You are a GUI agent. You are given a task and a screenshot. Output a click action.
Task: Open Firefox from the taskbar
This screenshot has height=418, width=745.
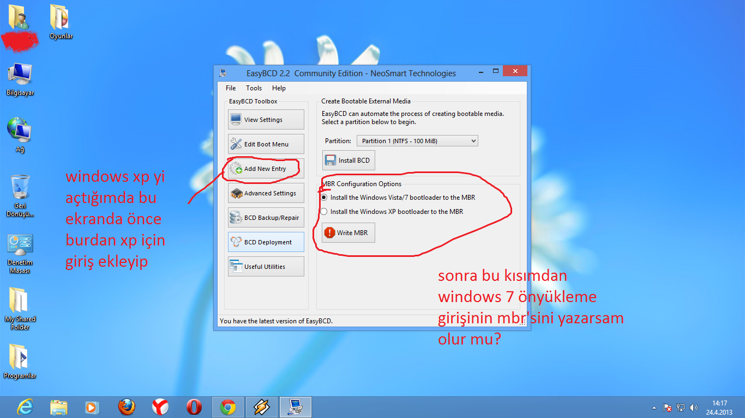(x=127, y=407)
